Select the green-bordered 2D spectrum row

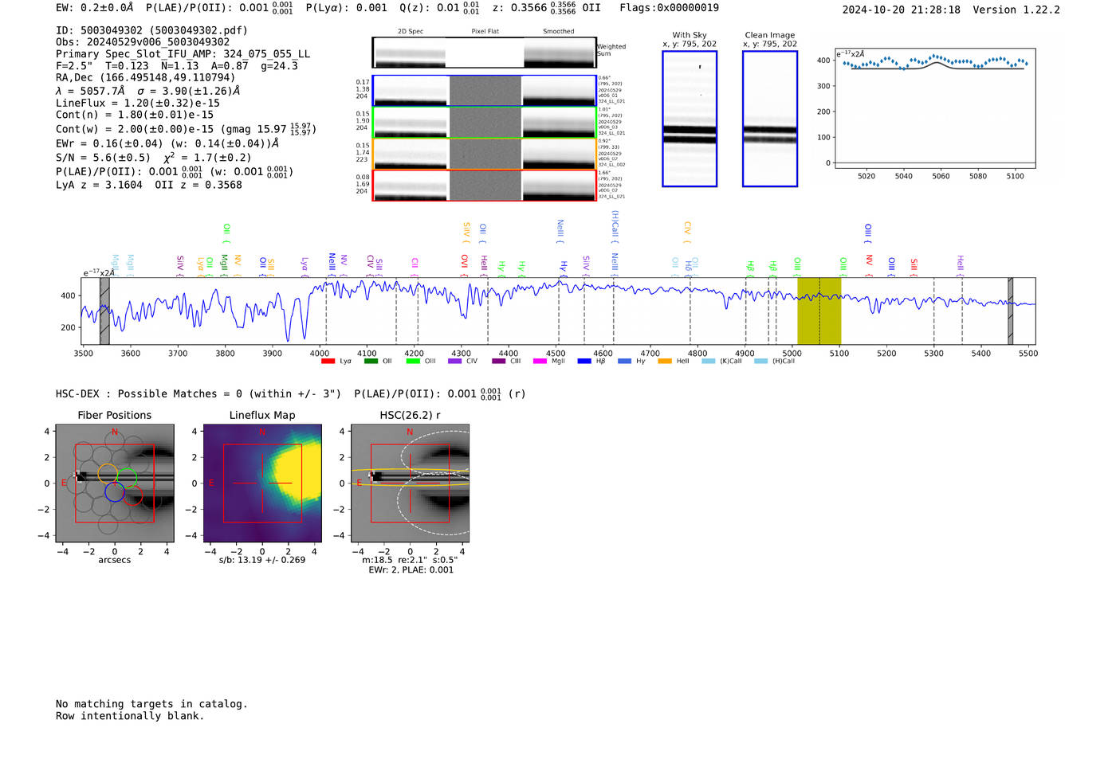point(485,123)
